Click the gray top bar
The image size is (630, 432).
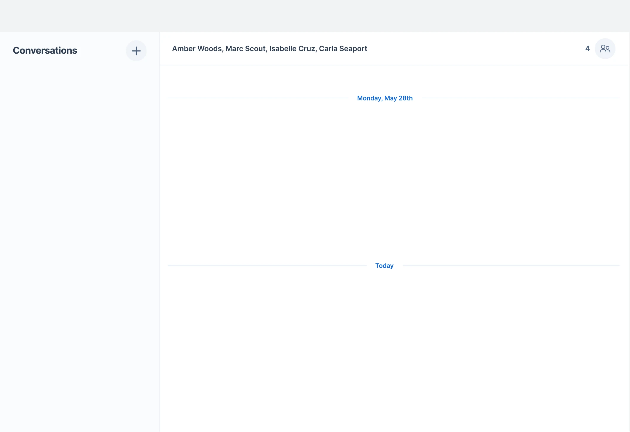pos(315,16)
